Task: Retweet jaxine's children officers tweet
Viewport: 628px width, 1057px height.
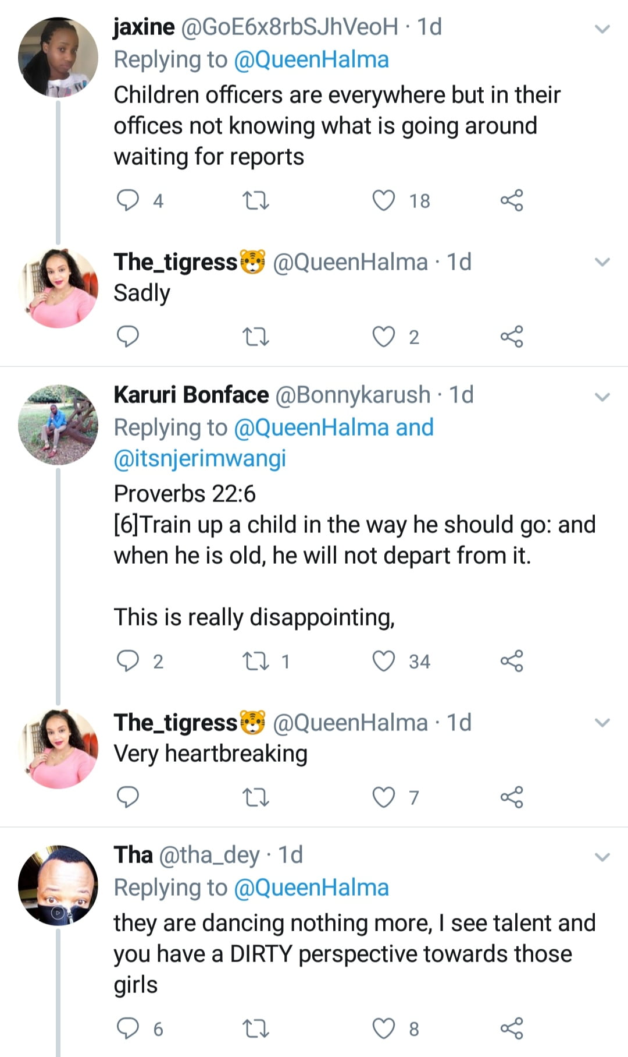Action: (255, 200)
